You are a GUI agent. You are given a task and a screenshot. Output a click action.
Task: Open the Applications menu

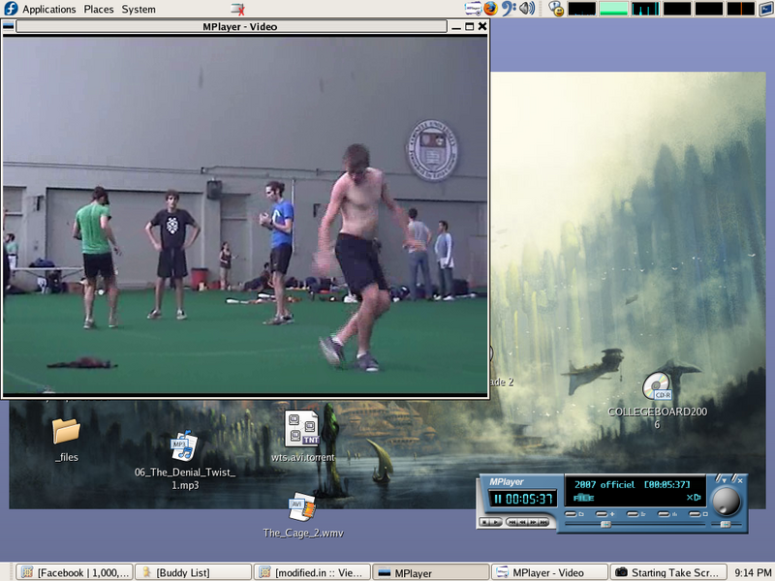pos(48,9)
